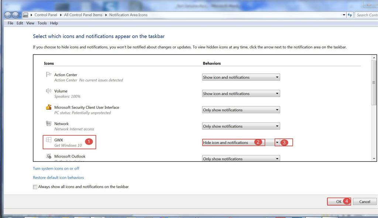This screenshot has width=378, height=218.
Task: Open Volume behavior dropdown
Action: tap(241, 93)
